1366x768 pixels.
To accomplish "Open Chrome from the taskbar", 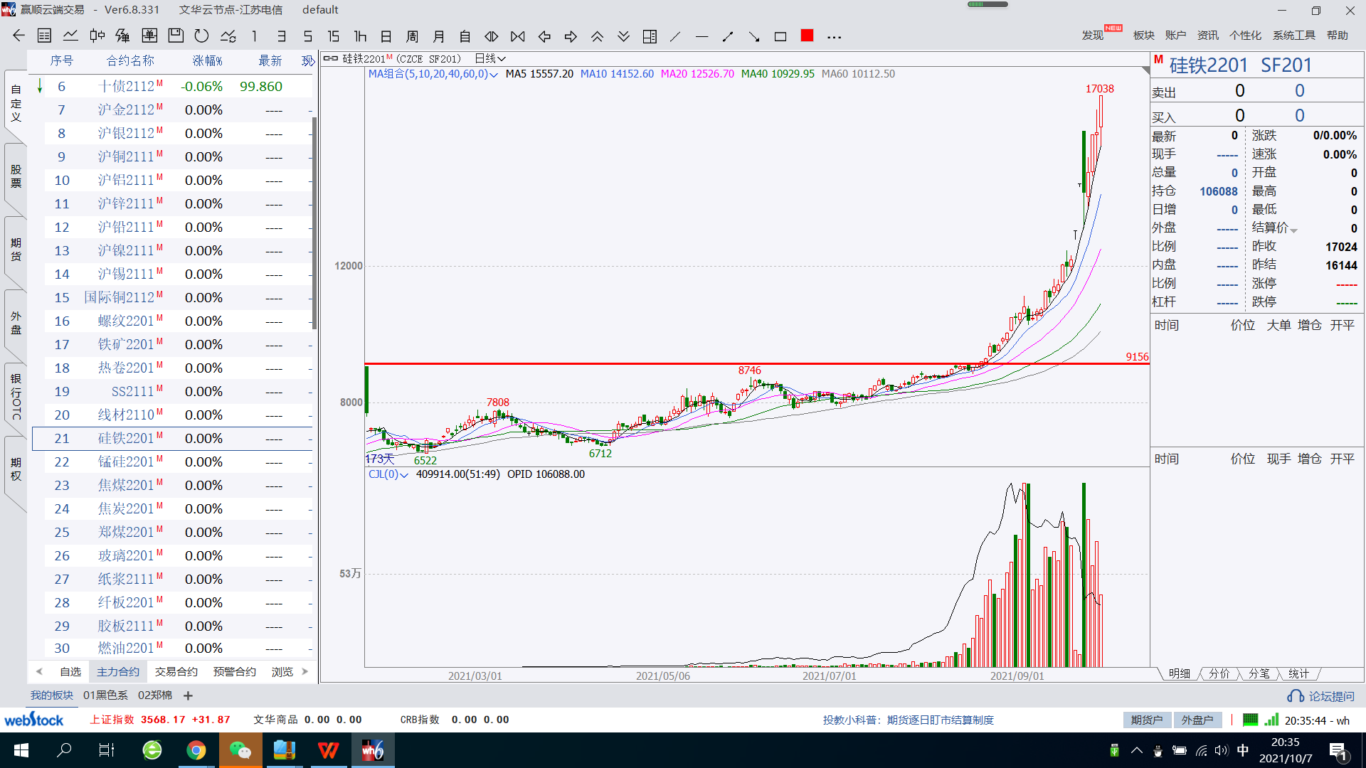I will [196, 750].
